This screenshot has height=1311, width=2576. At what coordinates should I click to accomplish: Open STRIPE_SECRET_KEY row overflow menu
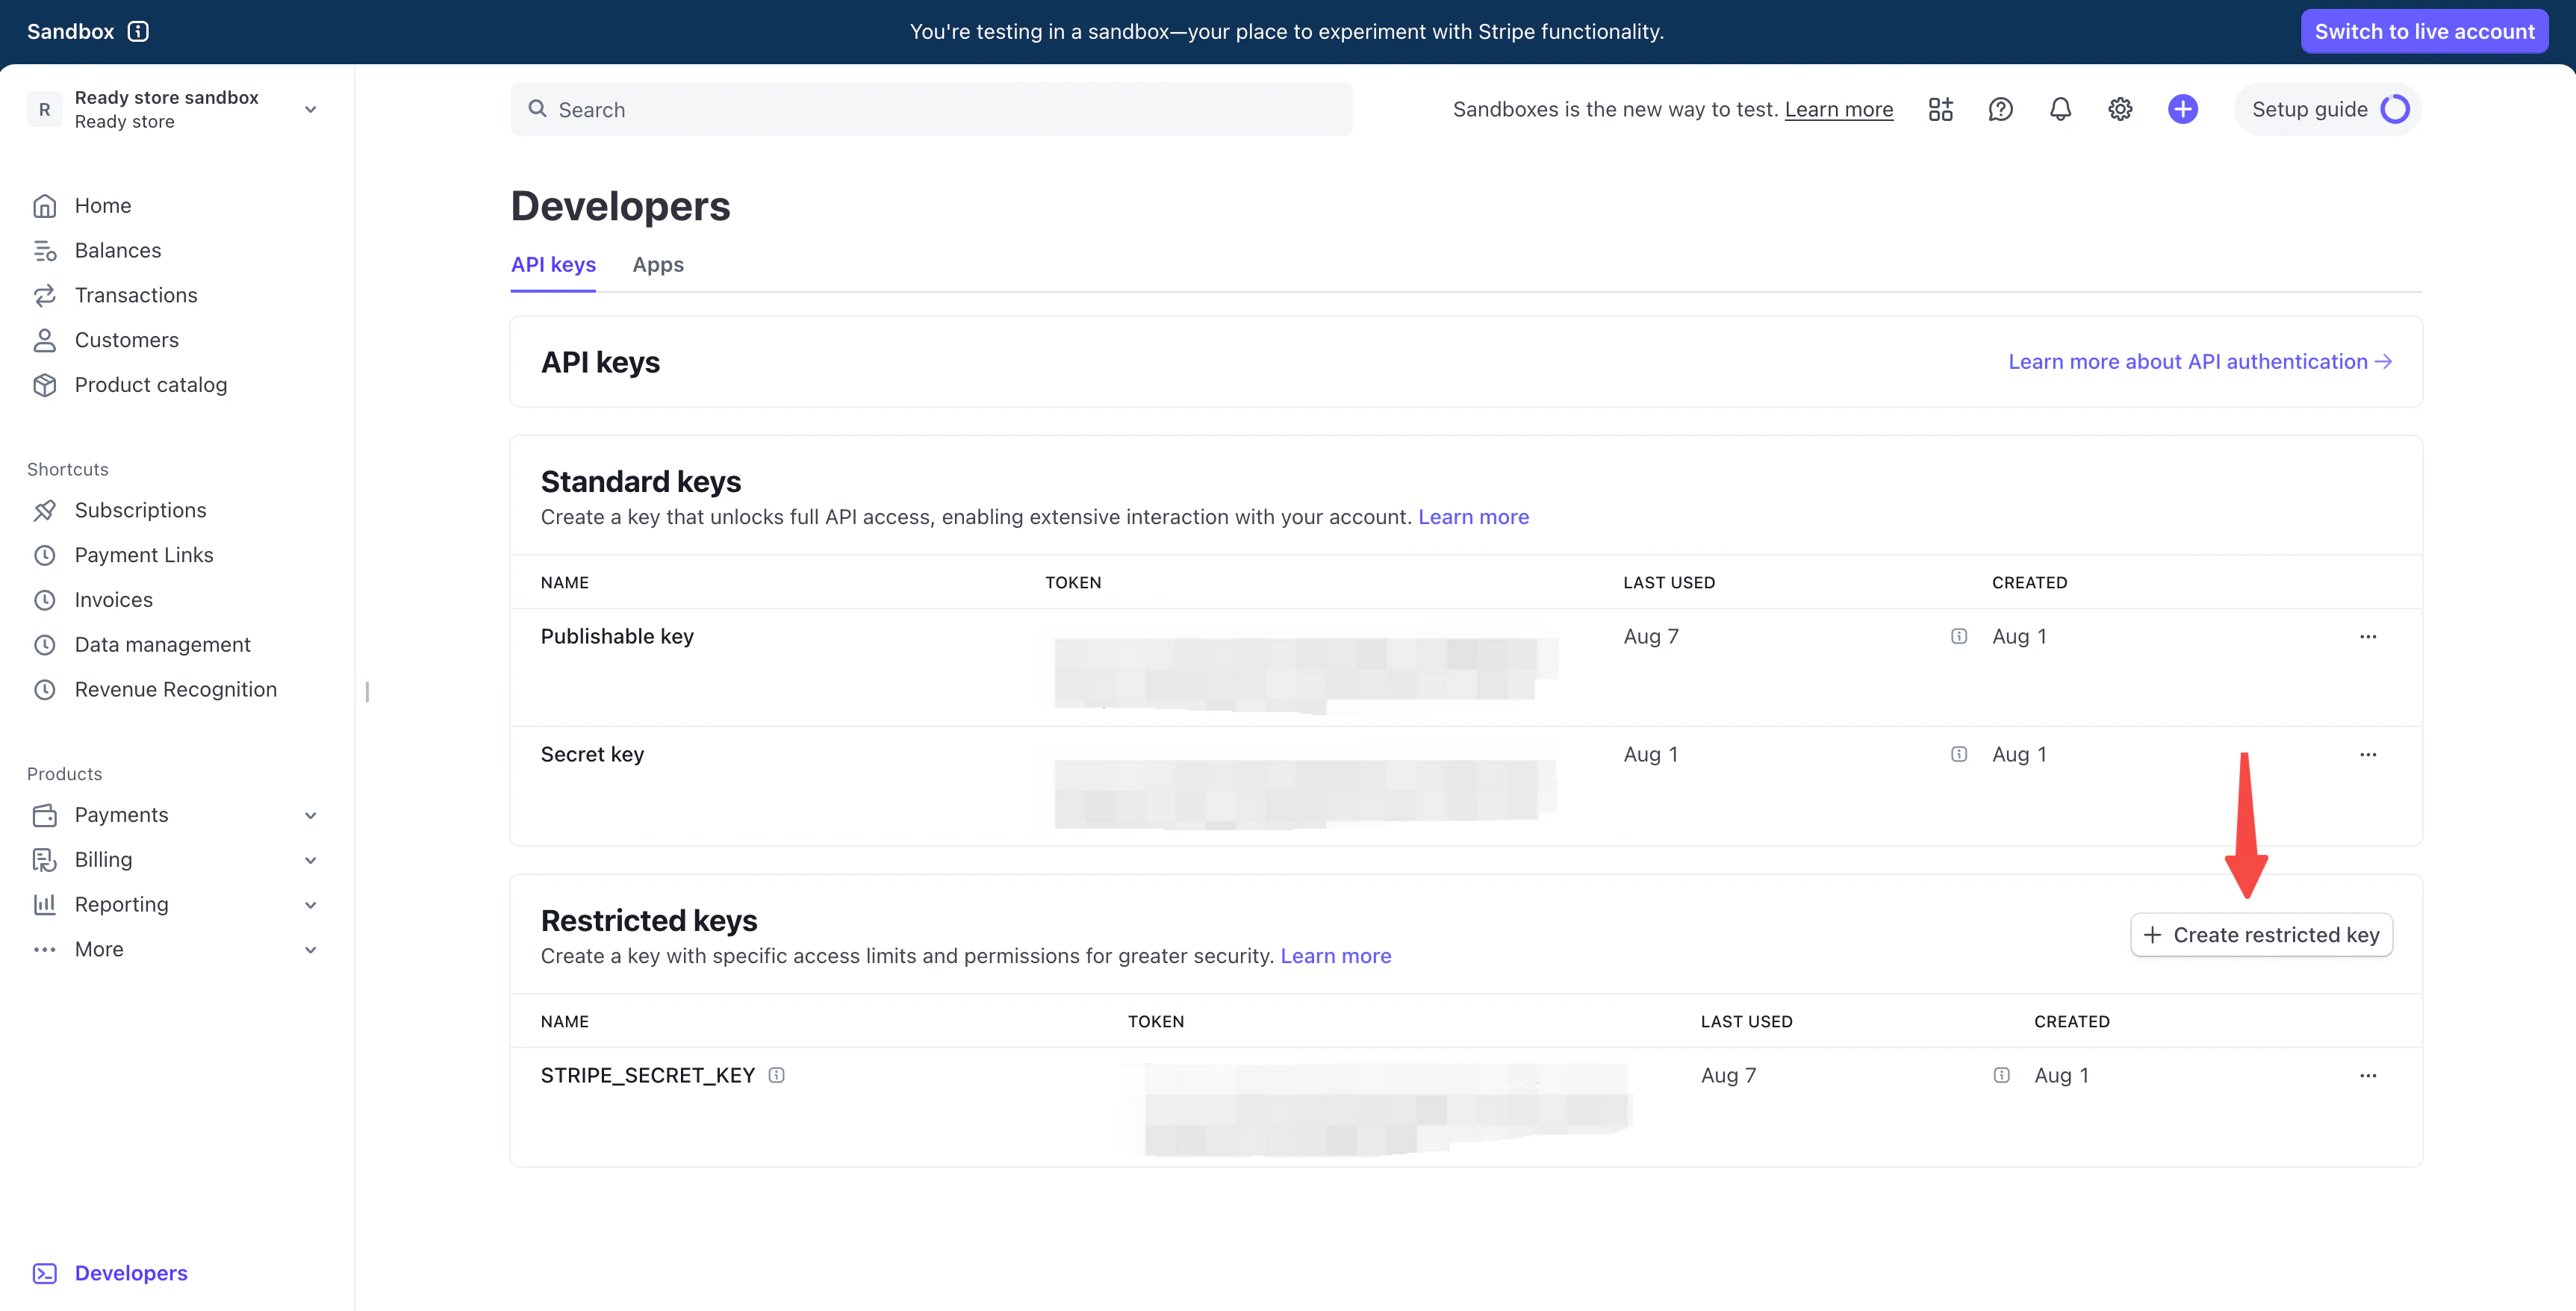tap(2367, 1075)
